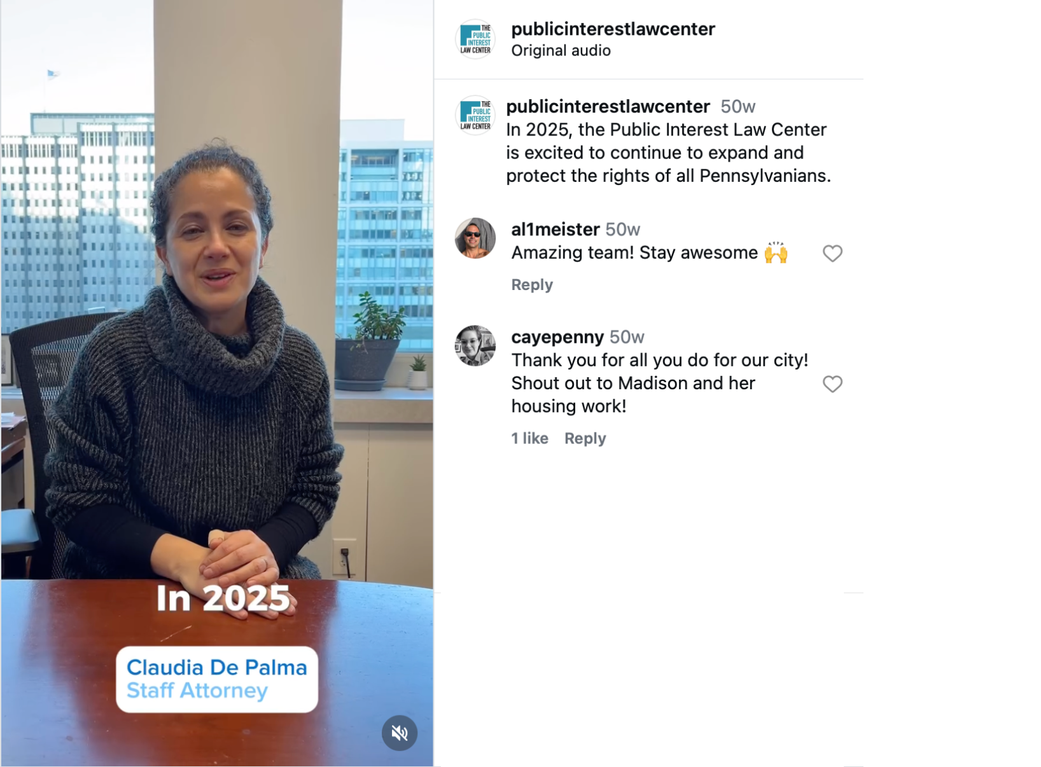
Task: Unmute the video with the speaker icon
Action: pyautogui.click(x=400, y=733)
